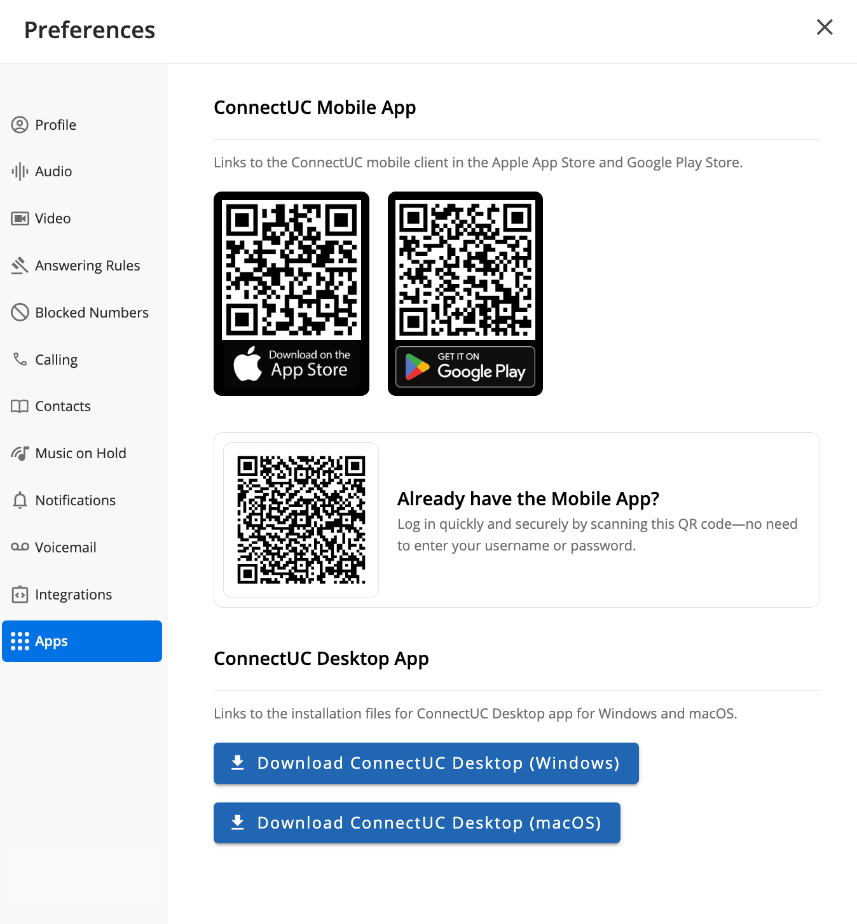
Task: Open Music on Hold settings
Action: point(82,453)
